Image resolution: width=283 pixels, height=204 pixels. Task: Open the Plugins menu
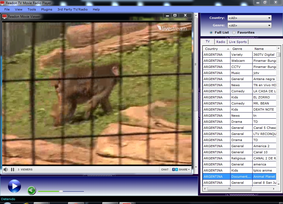coord(47,9)
